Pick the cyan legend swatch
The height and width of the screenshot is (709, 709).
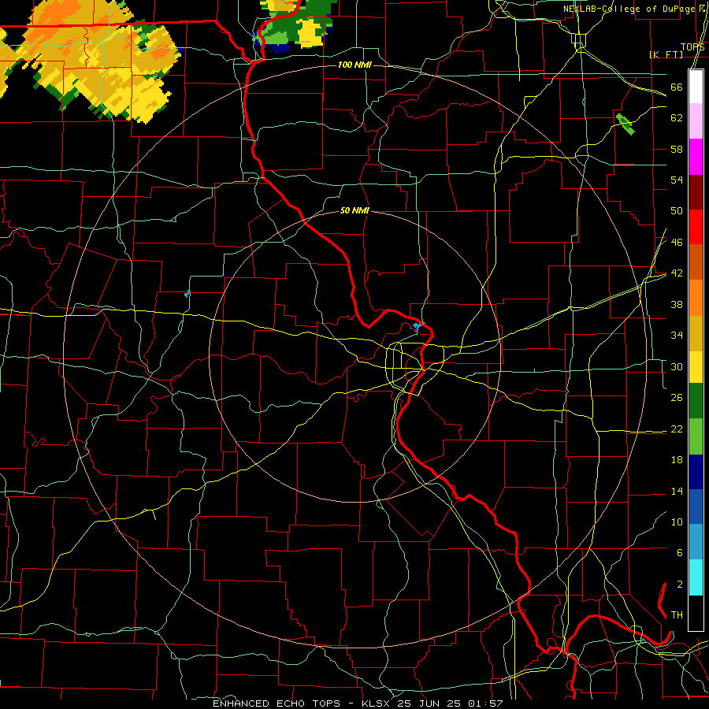point(696,577)
